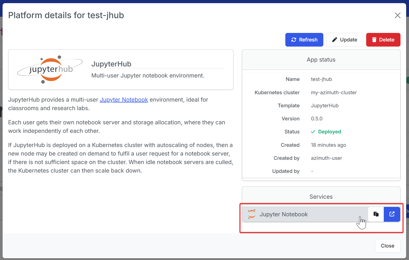The width and height of the screenshot is (409, 260).
Task: Select the Jupyter Notebook service entry
Action: [x=305, y=214]
